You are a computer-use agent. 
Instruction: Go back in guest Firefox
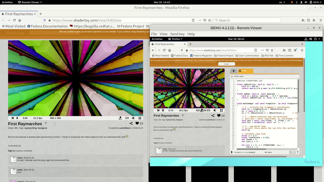[153, 50]
